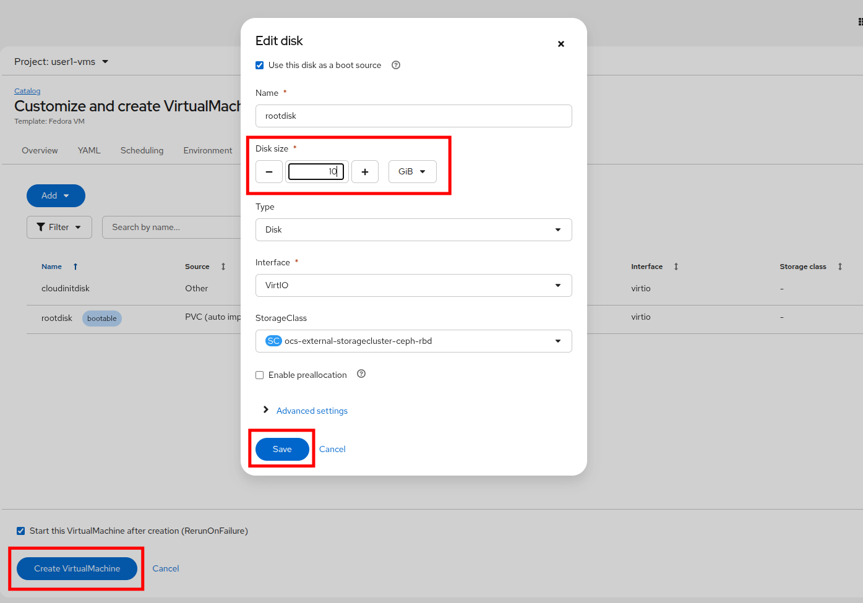The height and width of the screenshot is (603, 863).
Task: Open the Type dropdown showing Disk
Action: [x=413, y=229]
